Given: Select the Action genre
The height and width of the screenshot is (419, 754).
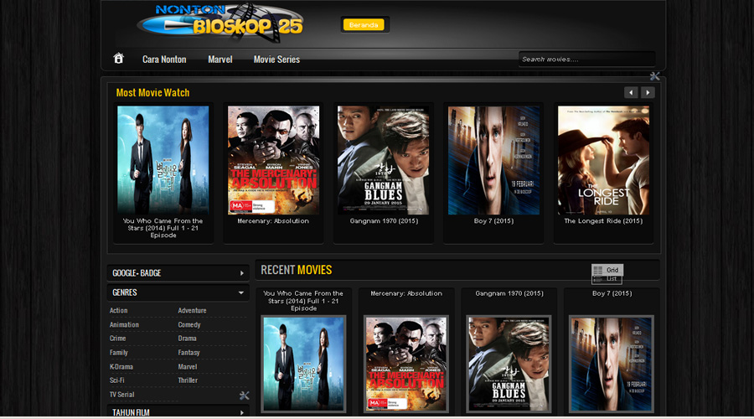Looking at the screenshot, I should (118, 311).
